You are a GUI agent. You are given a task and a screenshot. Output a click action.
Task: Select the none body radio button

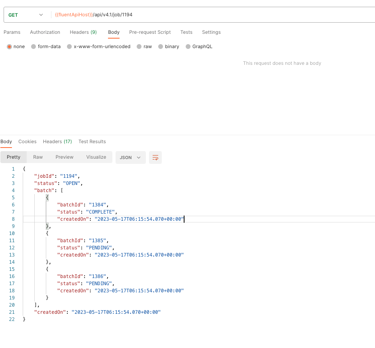[10, 47]
